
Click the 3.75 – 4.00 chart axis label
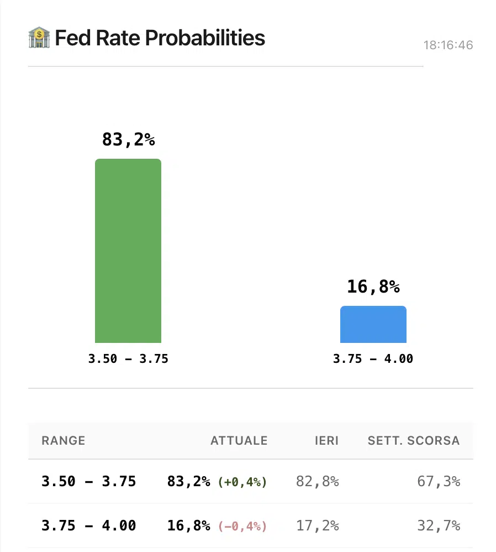coord(373,359)
